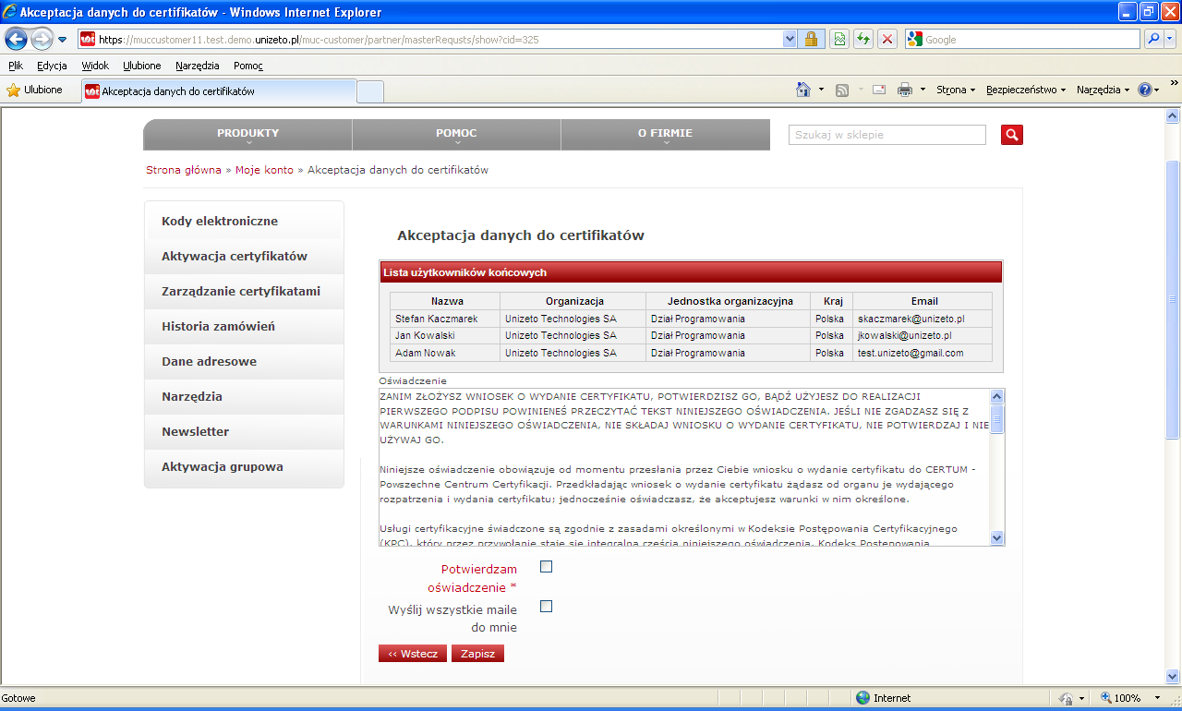Click the Print icon in command bar

(905, 90)
